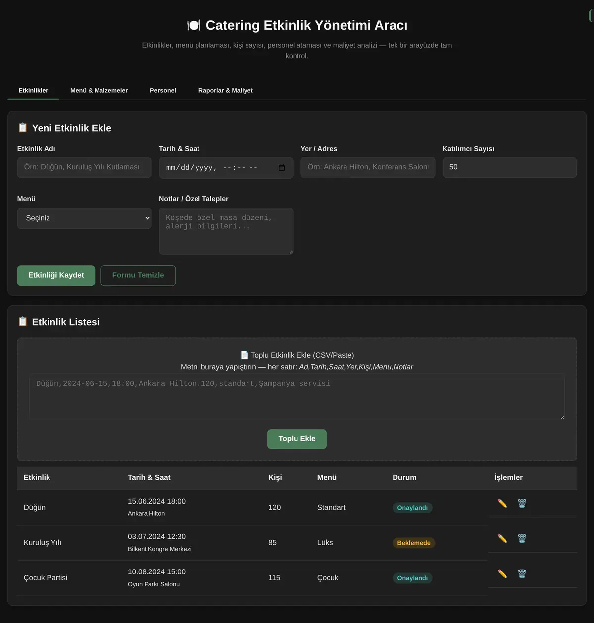Click the 15.06.2024 18:00 date cell
Viewport: 594px width, 623px height.
coord(156,502)
